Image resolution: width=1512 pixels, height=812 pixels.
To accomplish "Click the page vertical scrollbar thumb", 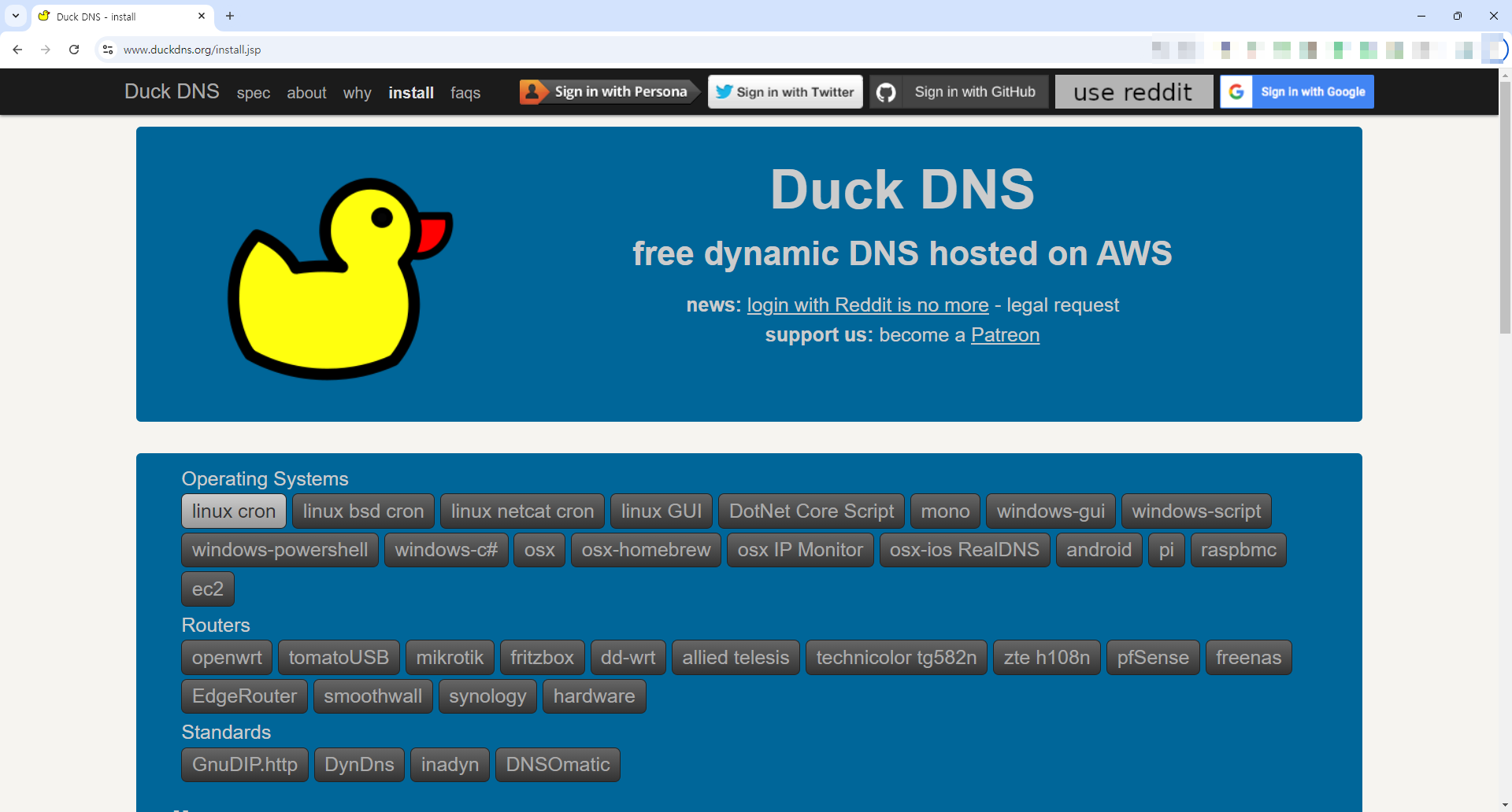I will (x=1505, y=207).
